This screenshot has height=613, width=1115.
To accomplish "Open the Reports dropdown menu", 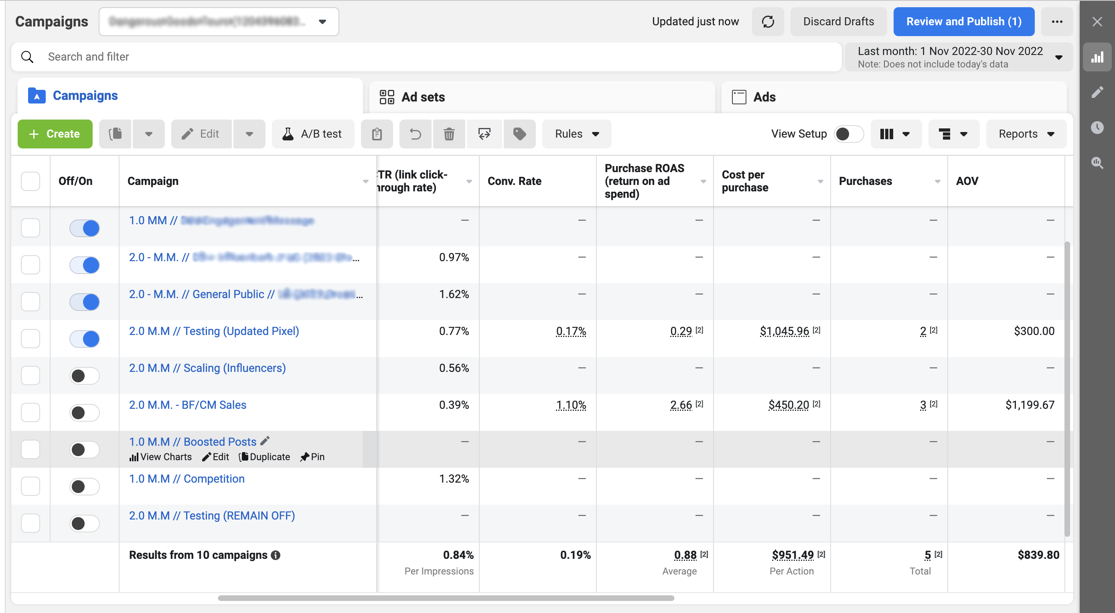I will (x=1026, y=134).
